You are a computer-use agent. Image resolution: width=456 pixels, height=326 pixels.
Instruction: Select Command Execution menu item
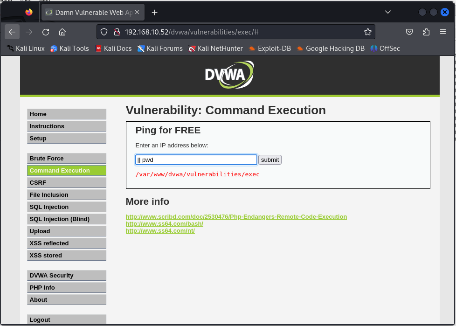pyautogui.click(x=67, y=171)
